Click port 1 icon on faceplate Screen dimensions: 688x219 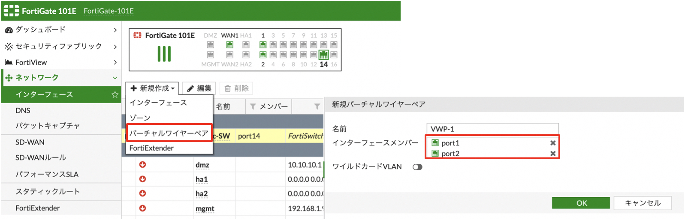(x=263, y=45)
